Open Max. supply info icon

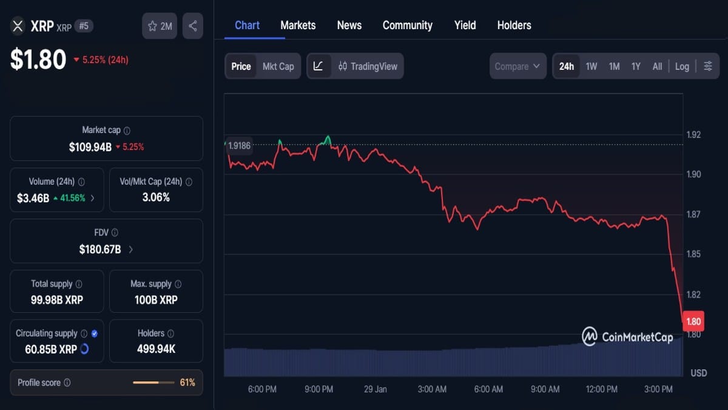coord(178,284)
